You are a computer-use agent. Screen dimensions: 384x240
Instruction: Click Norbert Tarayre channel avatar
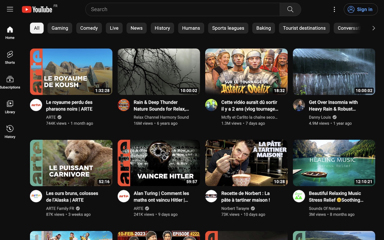point(211,196)
